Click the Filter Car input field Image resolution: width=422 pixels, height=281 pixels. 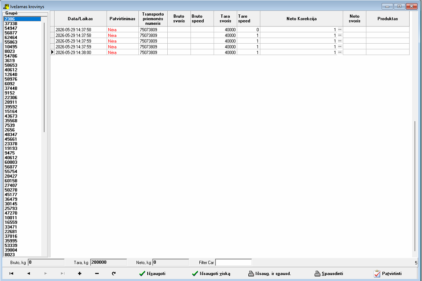pyautogui.click(x=233, y=263)
